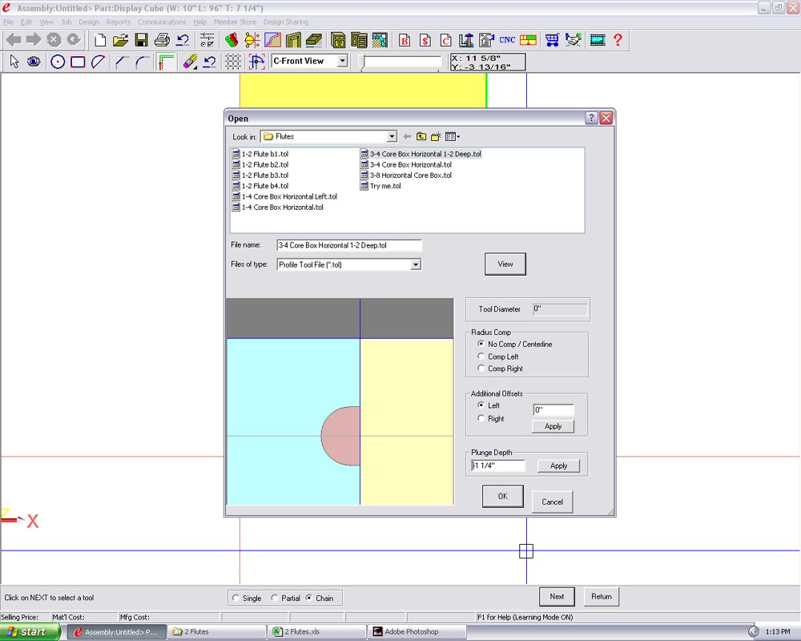This screenshot has width=801, height=641.
Task: Go up one folder level in Open dialog
Action: [421, 136]
